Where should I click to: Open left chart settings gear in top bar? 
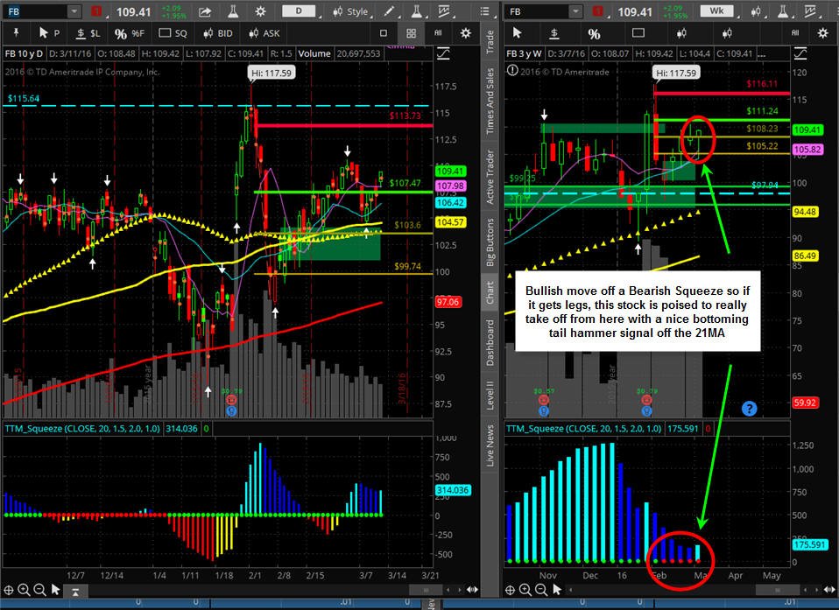261,11
